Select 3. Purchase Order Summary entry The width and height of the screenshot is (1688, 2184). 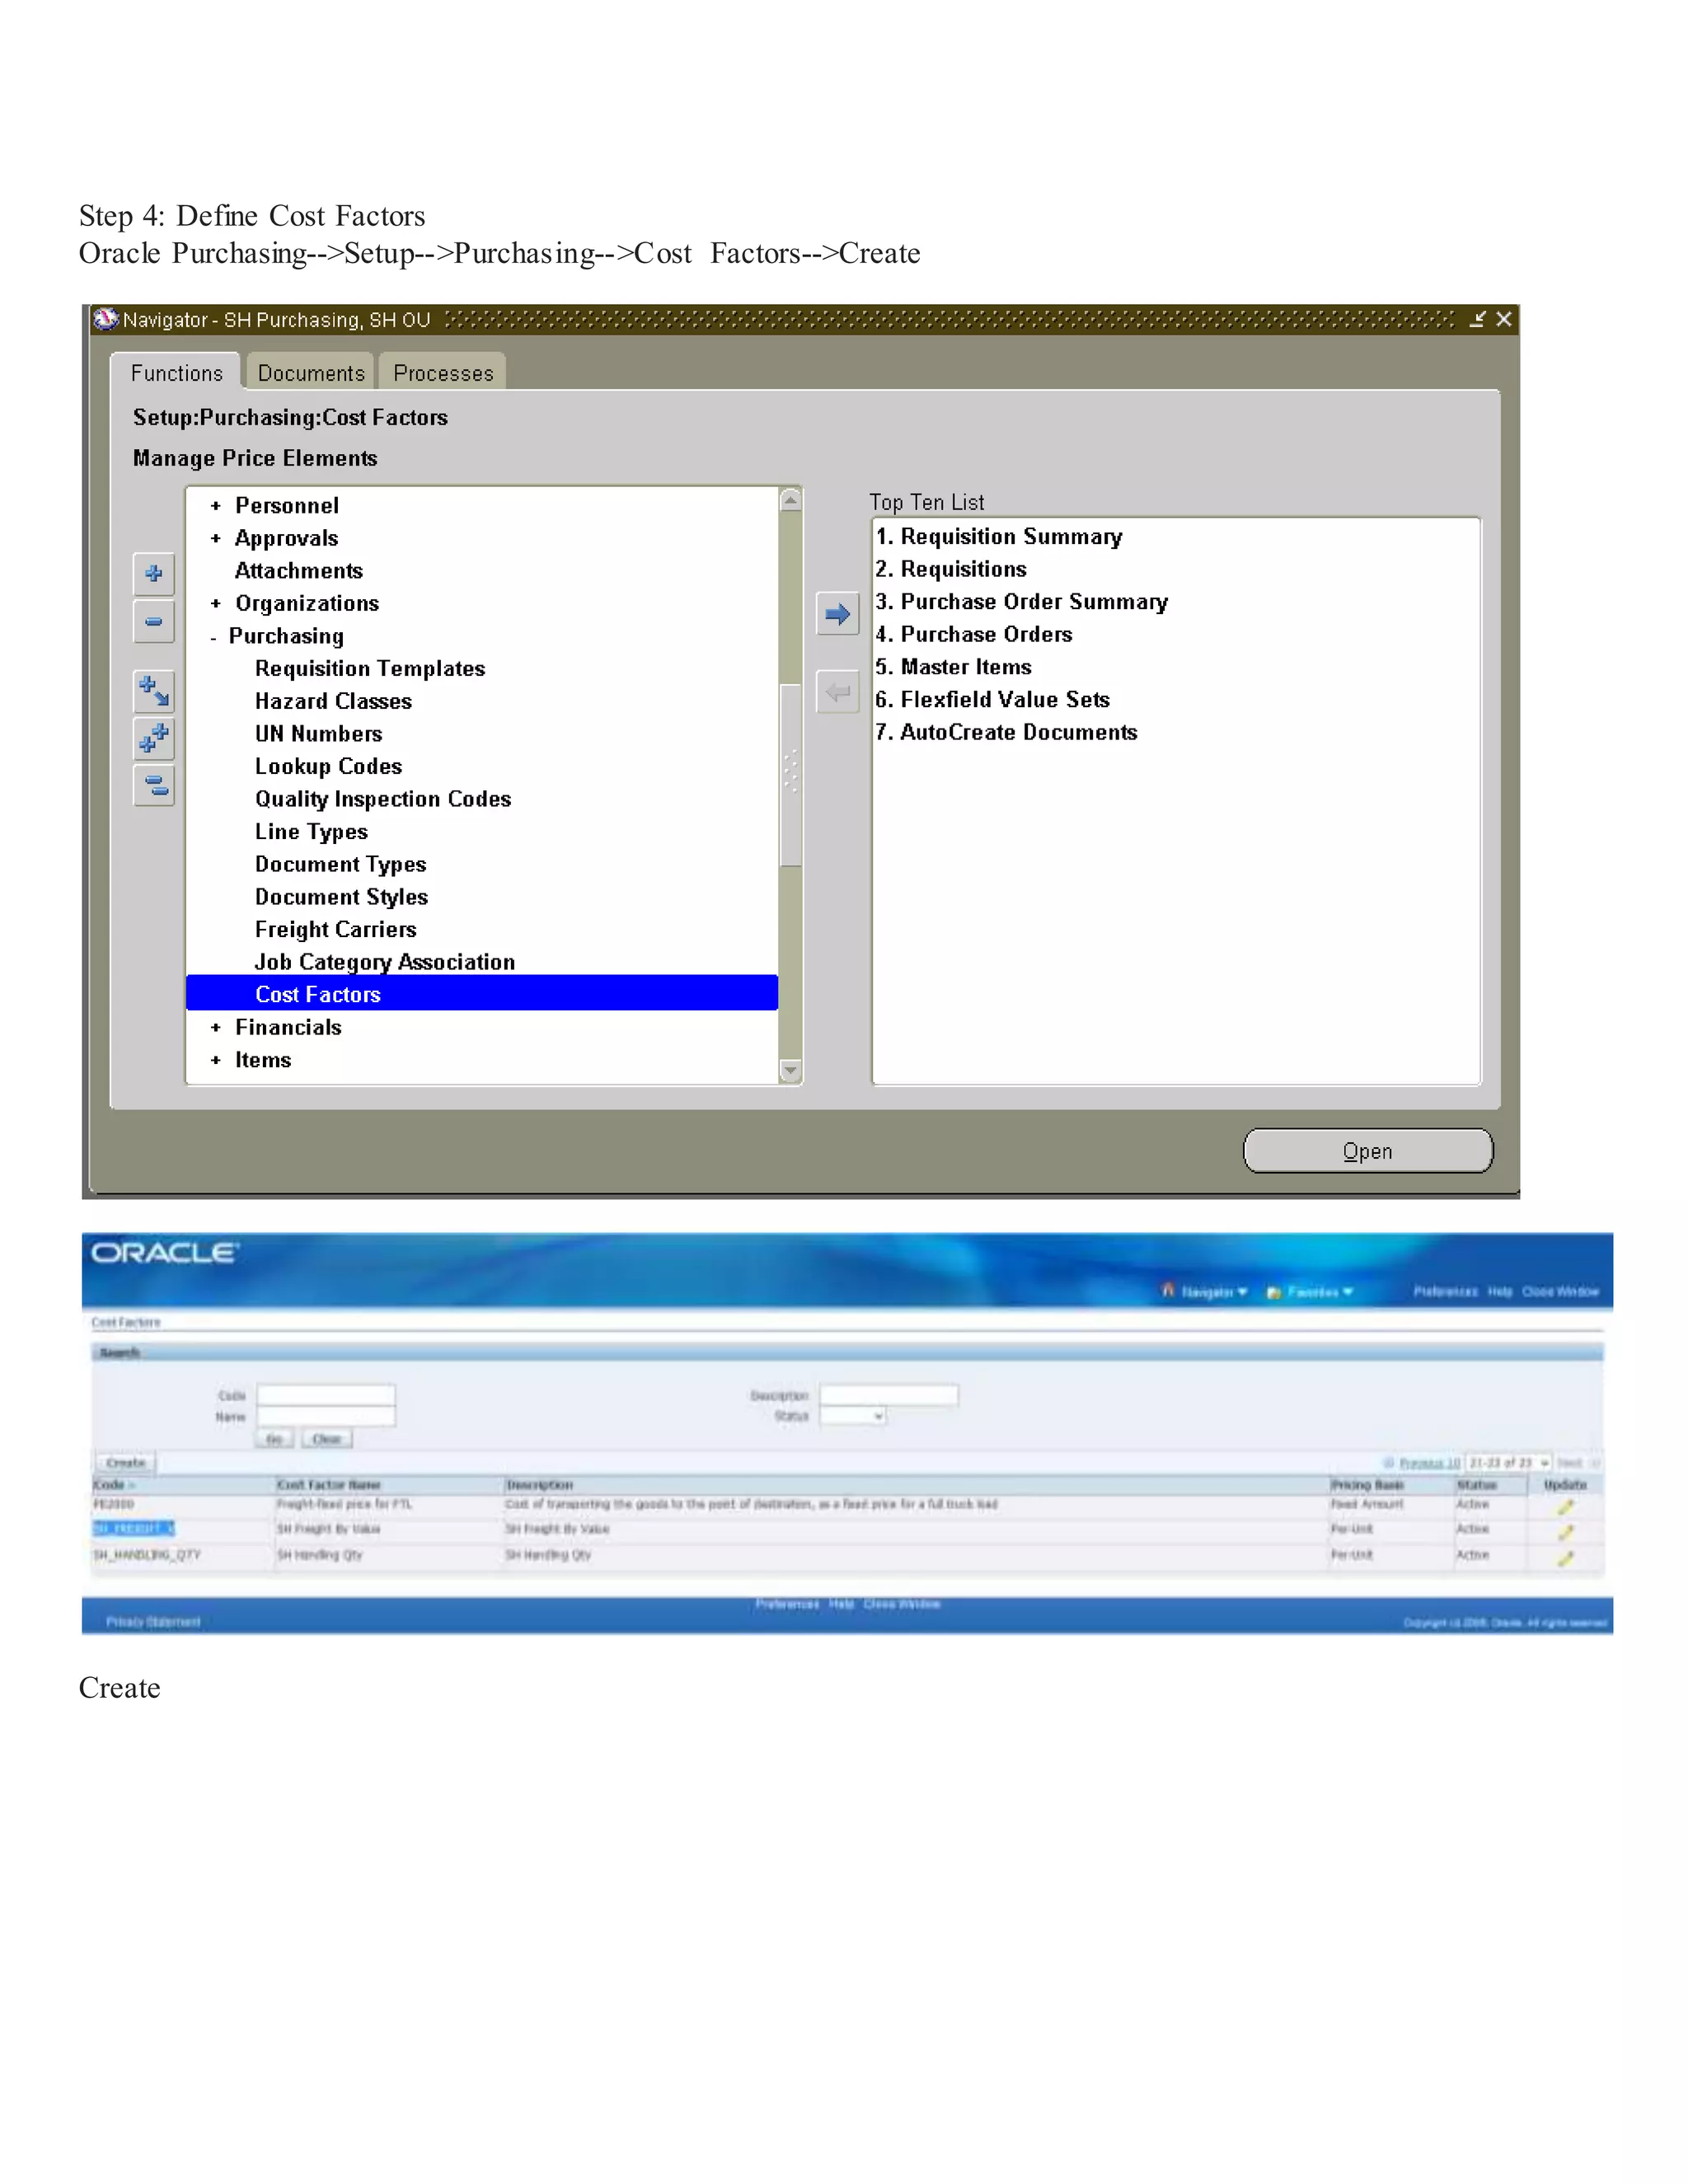(1022, 602)
